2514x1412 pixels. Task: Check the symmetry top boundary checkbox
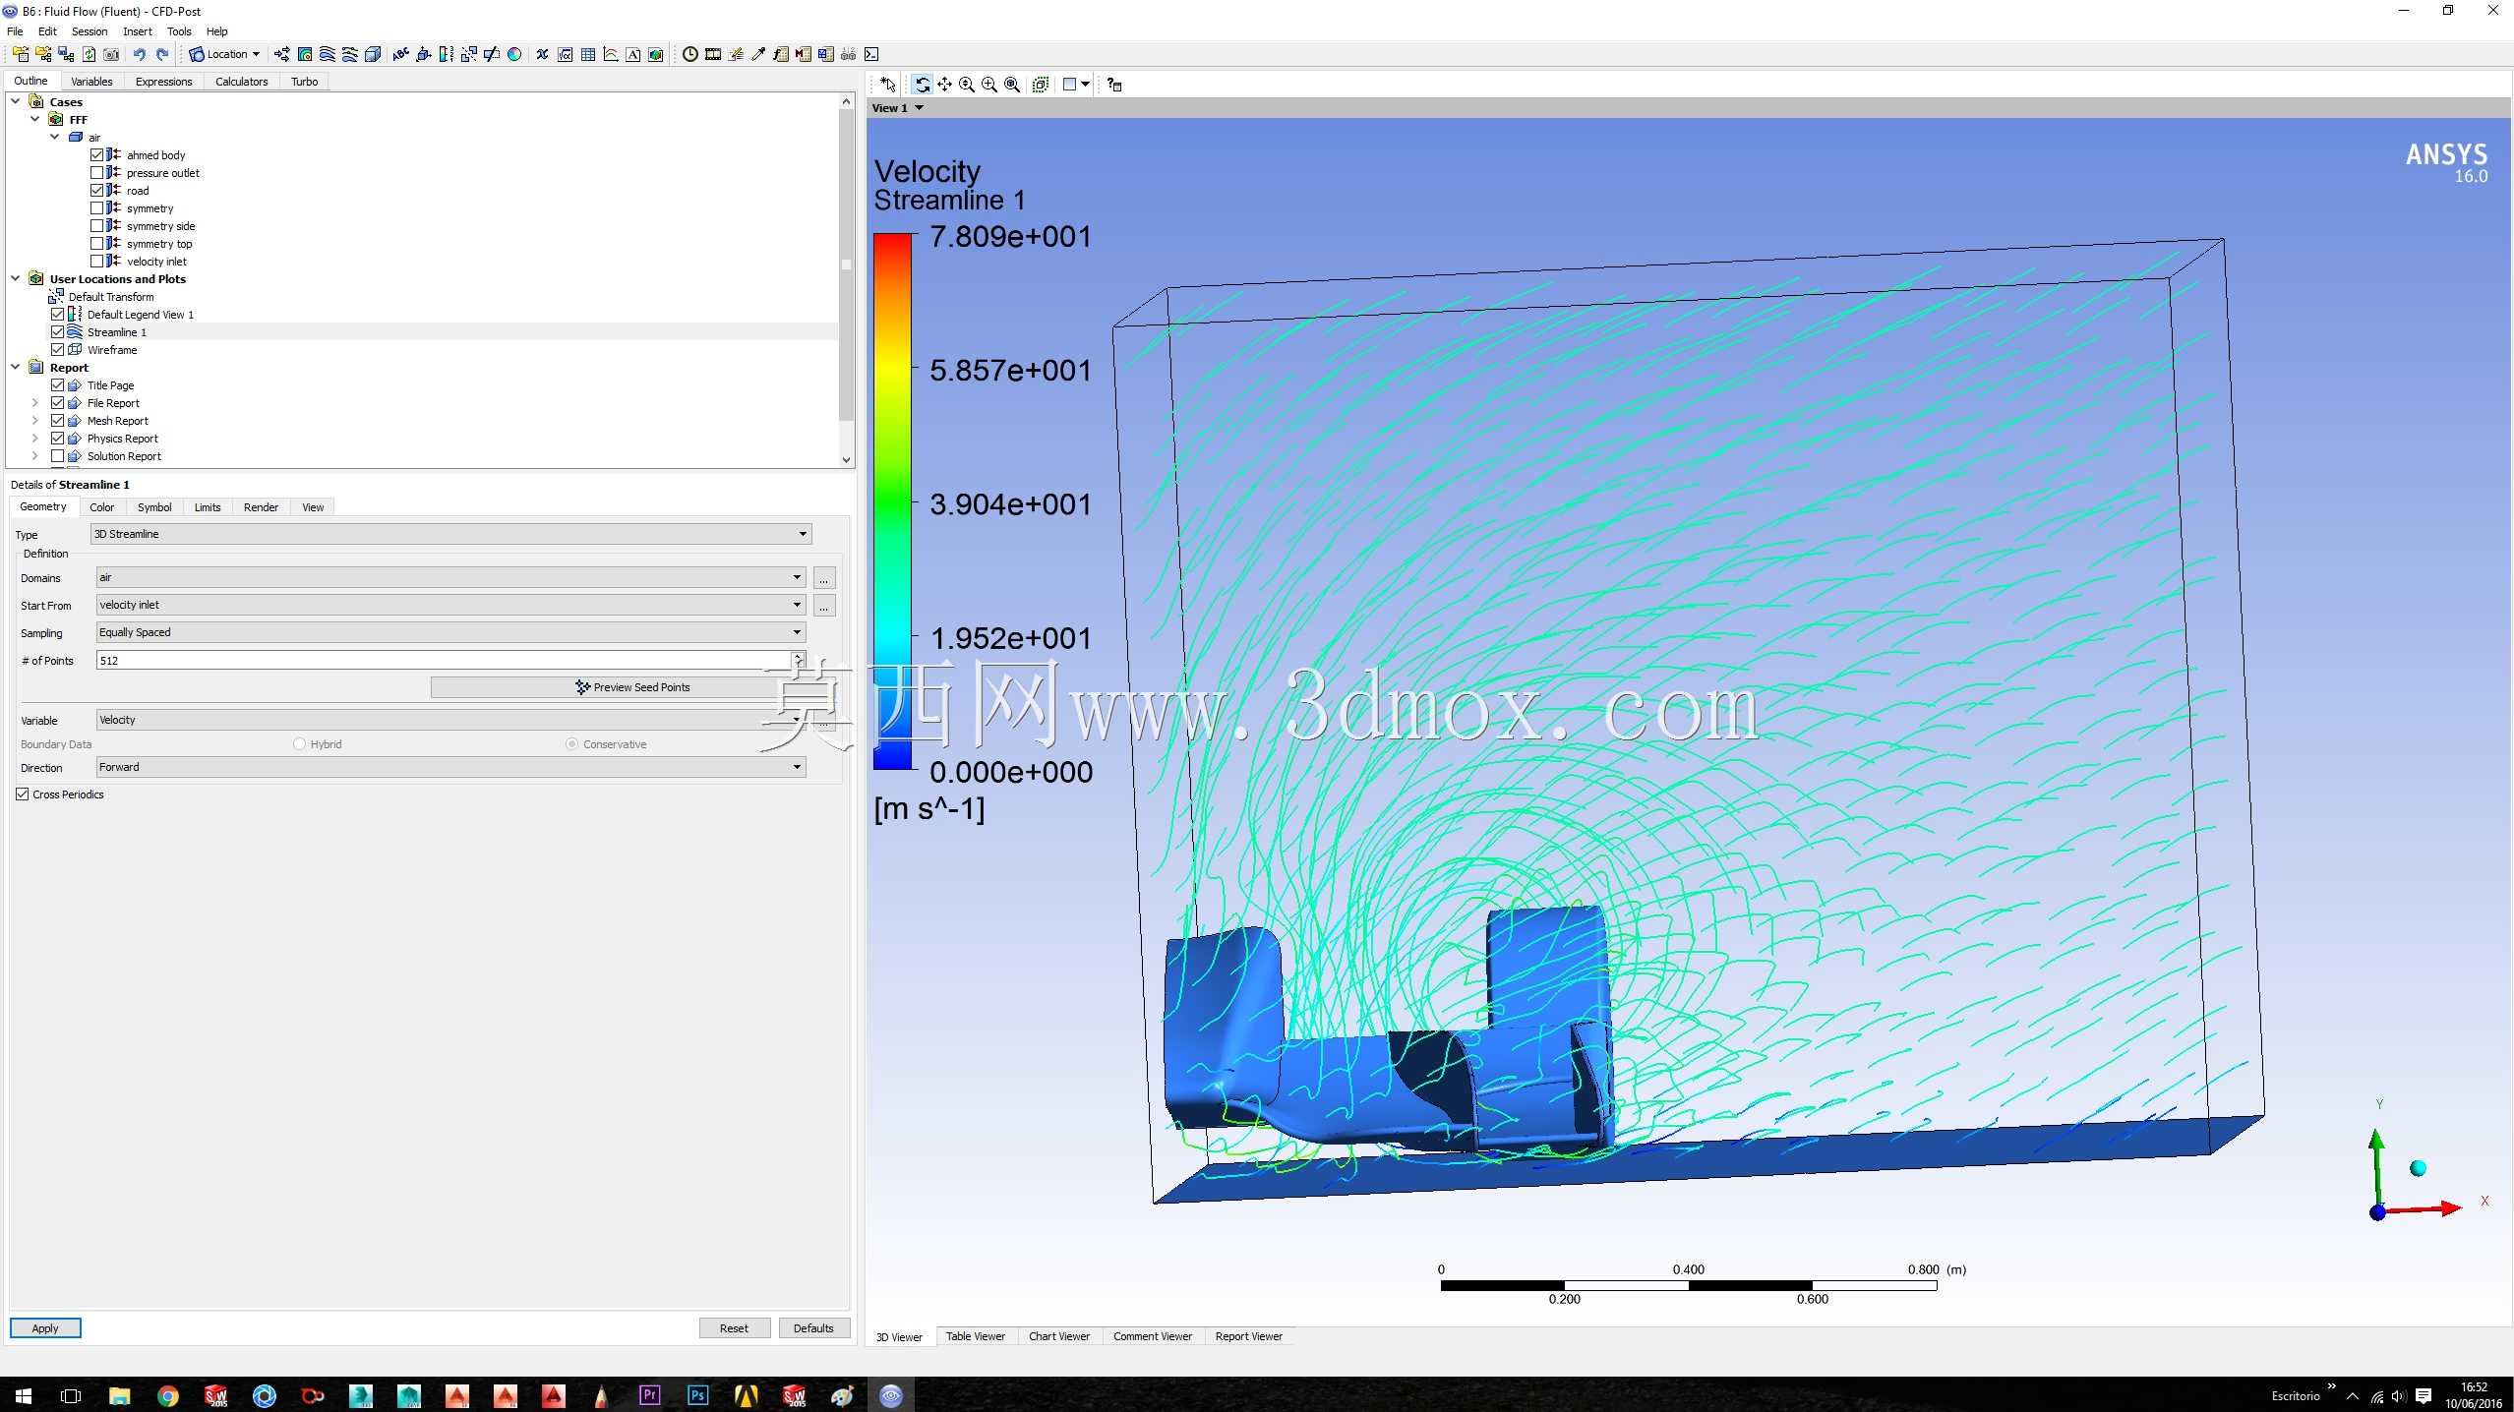click(97, 244)
